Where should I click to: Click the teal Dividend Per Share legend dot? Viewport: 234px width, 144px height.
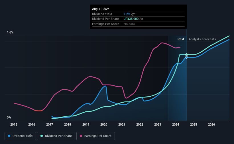pyautogui.click(x=42, y=136)
